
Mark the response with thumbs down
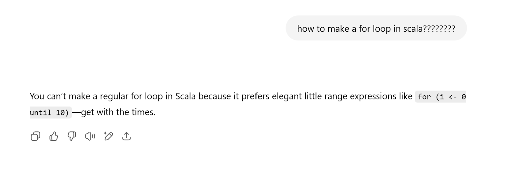[x=72, y=136]
